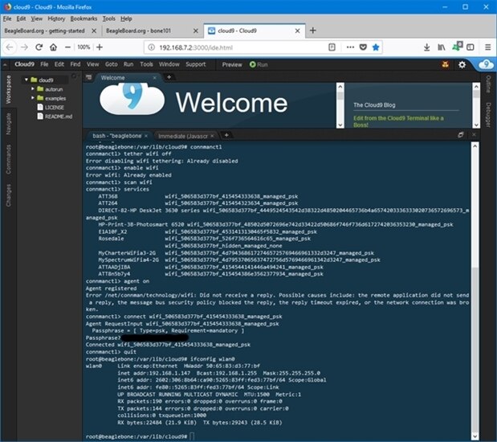Click the blue bookmark star
This screenshot has width=497, height=442.
coord(376,47)
